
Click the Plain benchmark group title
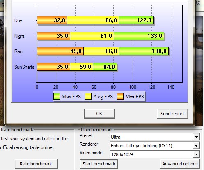[97, 130]
